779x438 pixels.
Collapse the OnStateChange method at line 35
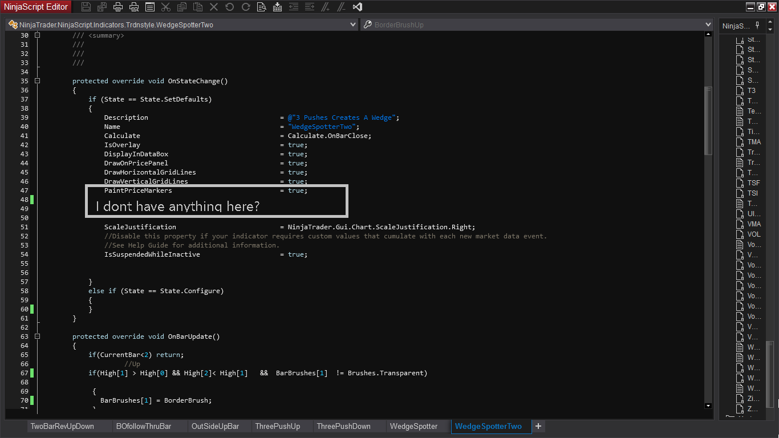[37, 81]
